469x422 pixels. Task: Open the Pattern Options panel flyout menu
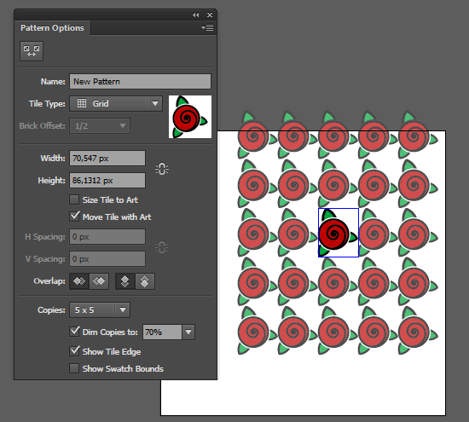tap(207, 28)
